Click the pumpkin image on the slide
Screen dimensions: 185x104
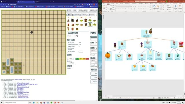108,55
